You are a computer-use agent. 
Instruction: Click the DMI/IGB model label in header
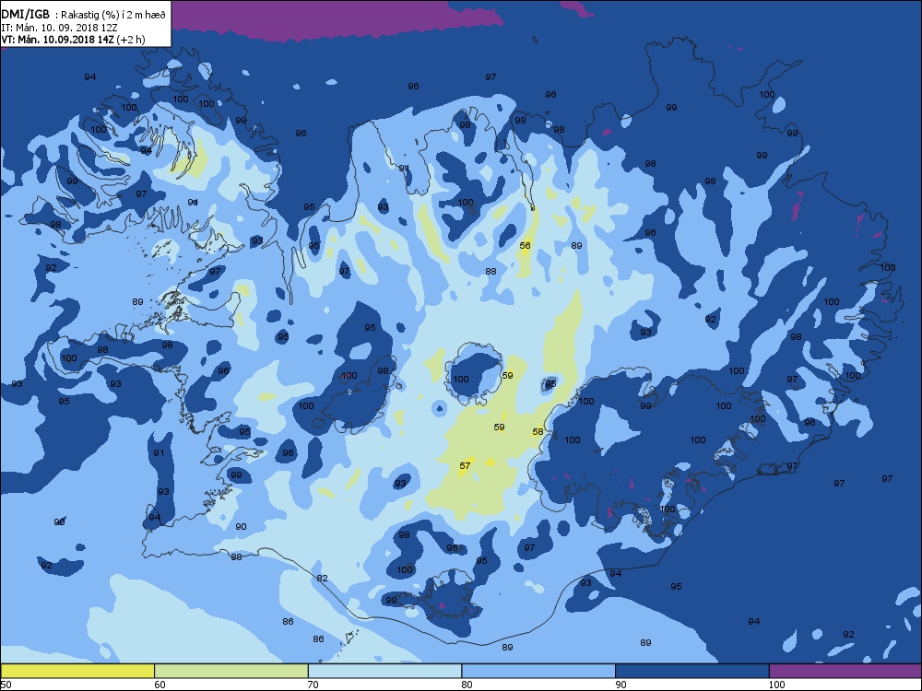click(x=26, y=15)
